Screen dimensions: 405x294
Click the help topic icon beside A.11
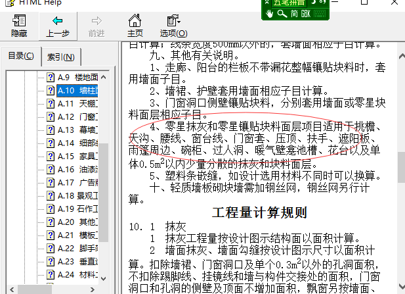click(51, 103)
